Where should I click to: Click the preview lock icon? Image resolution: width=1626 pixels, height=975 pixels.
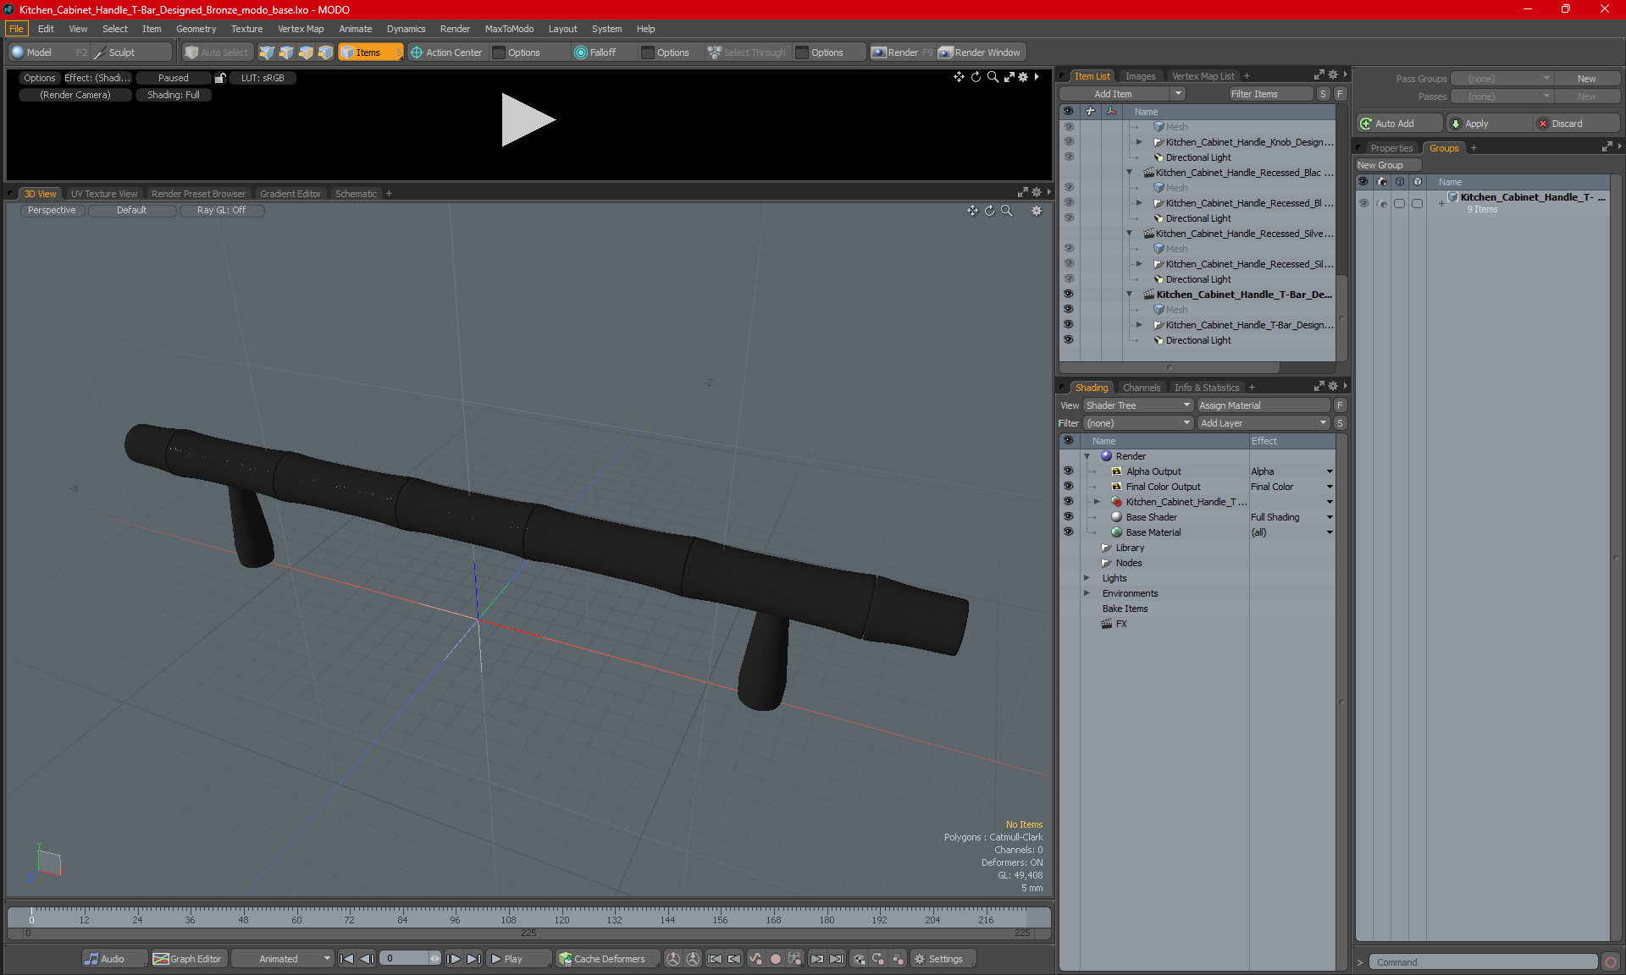coord(220,78)
